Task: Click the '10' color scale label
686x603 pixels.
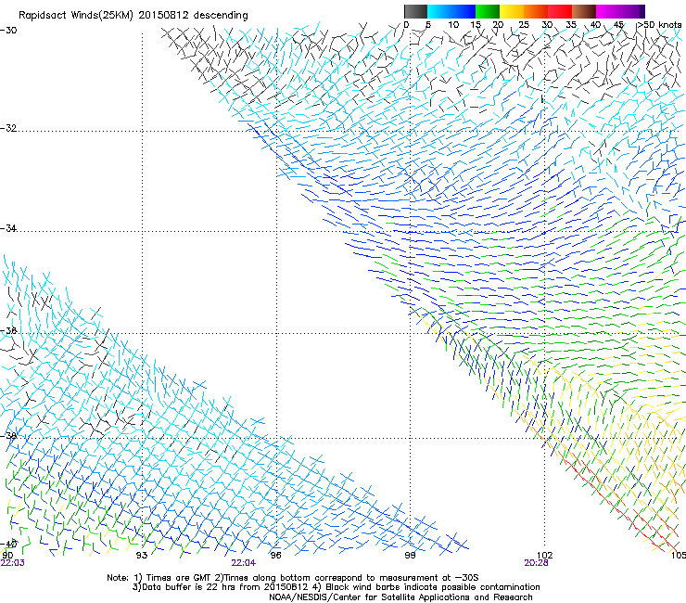Action: coord(453,25)
